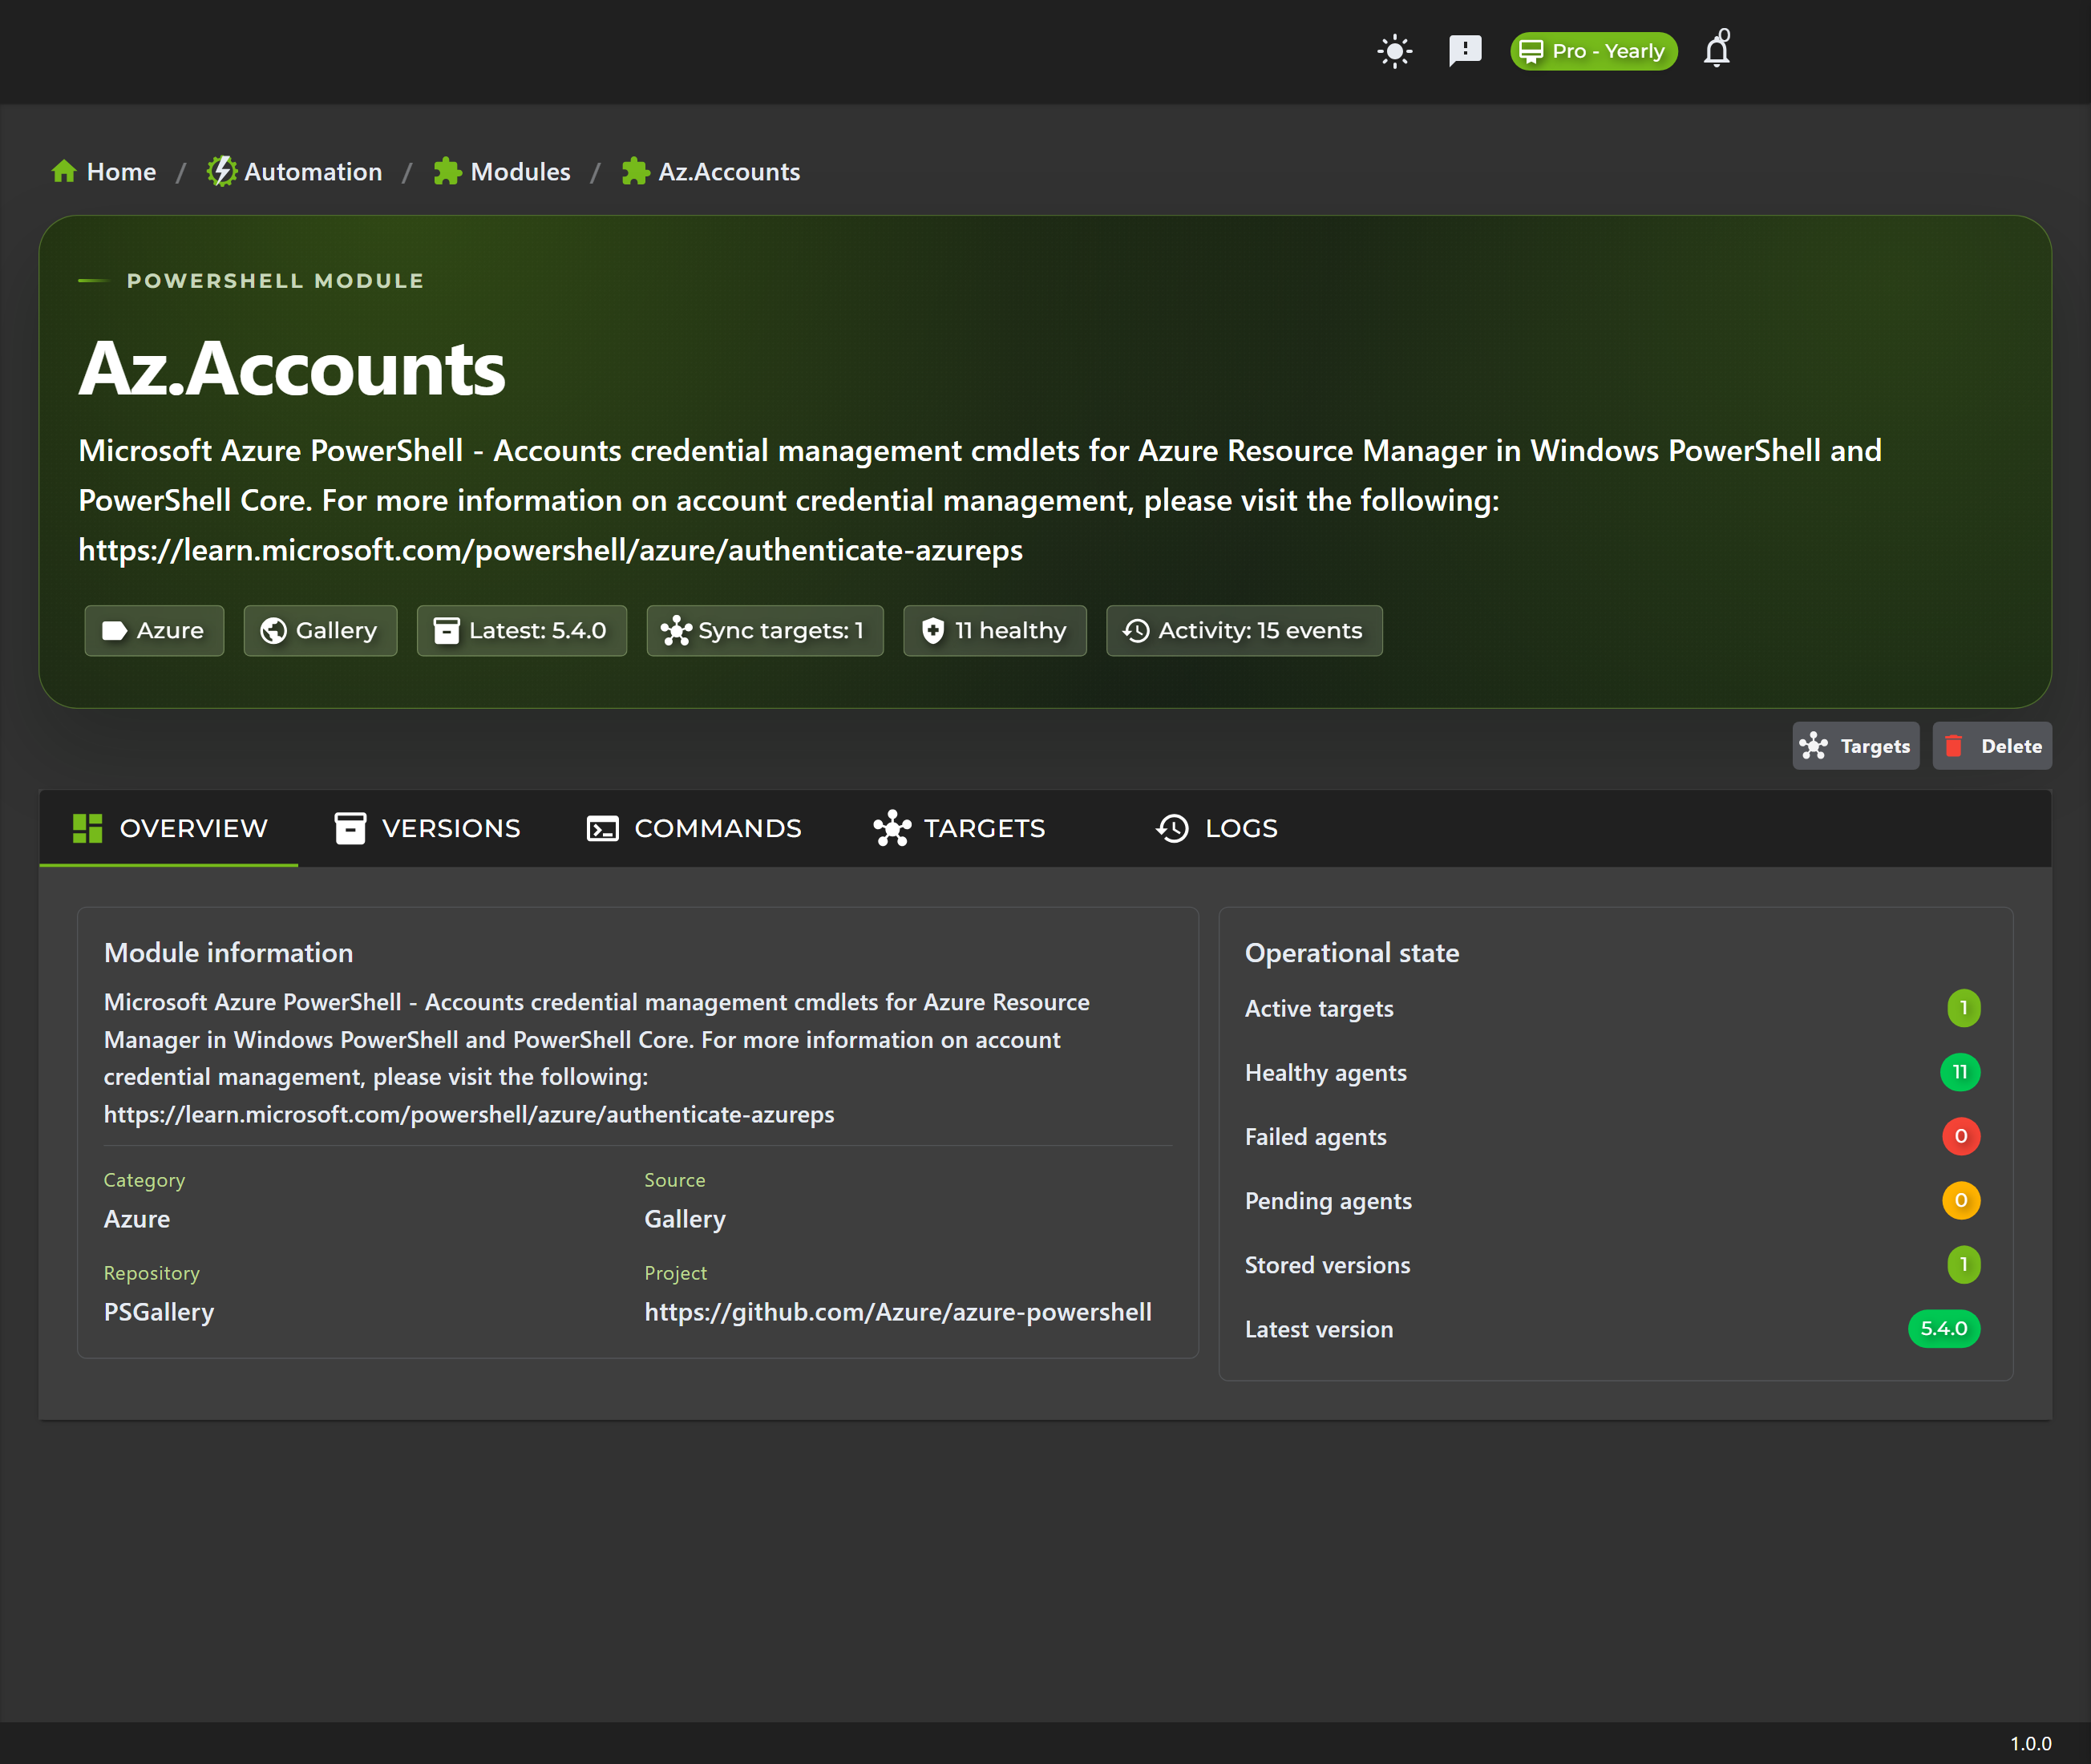Click the 11 healthy chip
2091x1764 pixels.
995,631
